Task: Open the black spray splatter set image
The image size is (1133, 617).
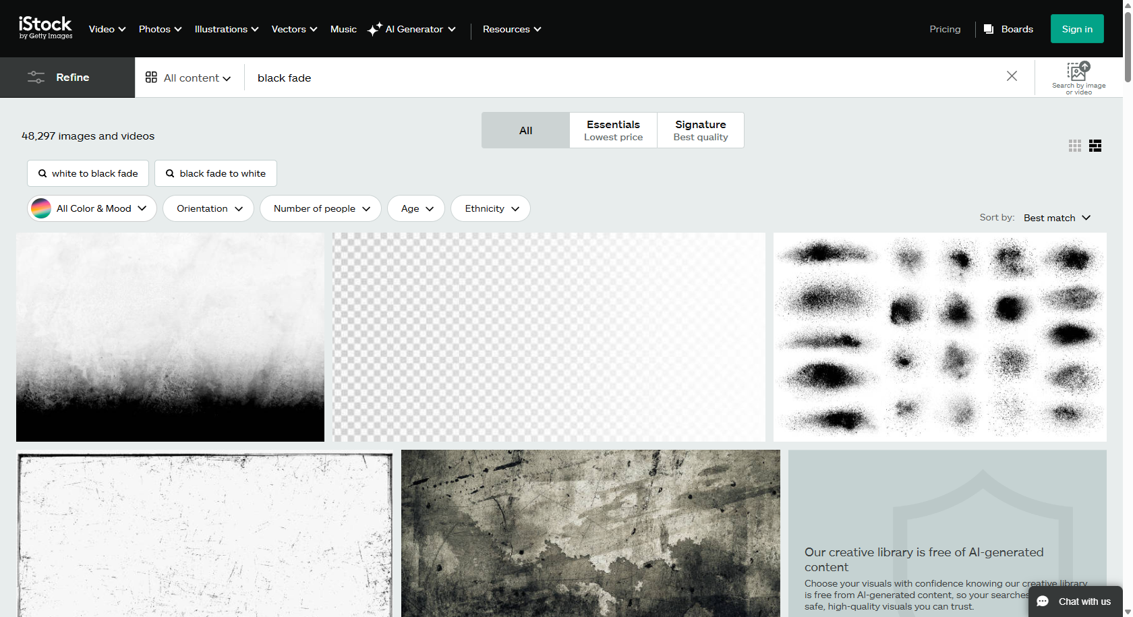Action: point(940,337)
